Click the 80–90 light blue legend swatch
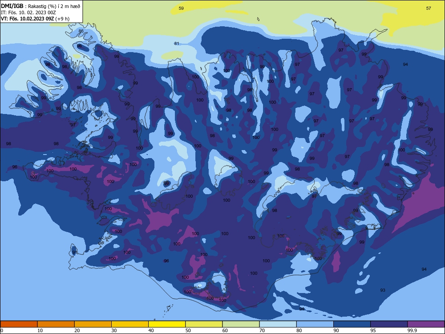 pos(315,324)
